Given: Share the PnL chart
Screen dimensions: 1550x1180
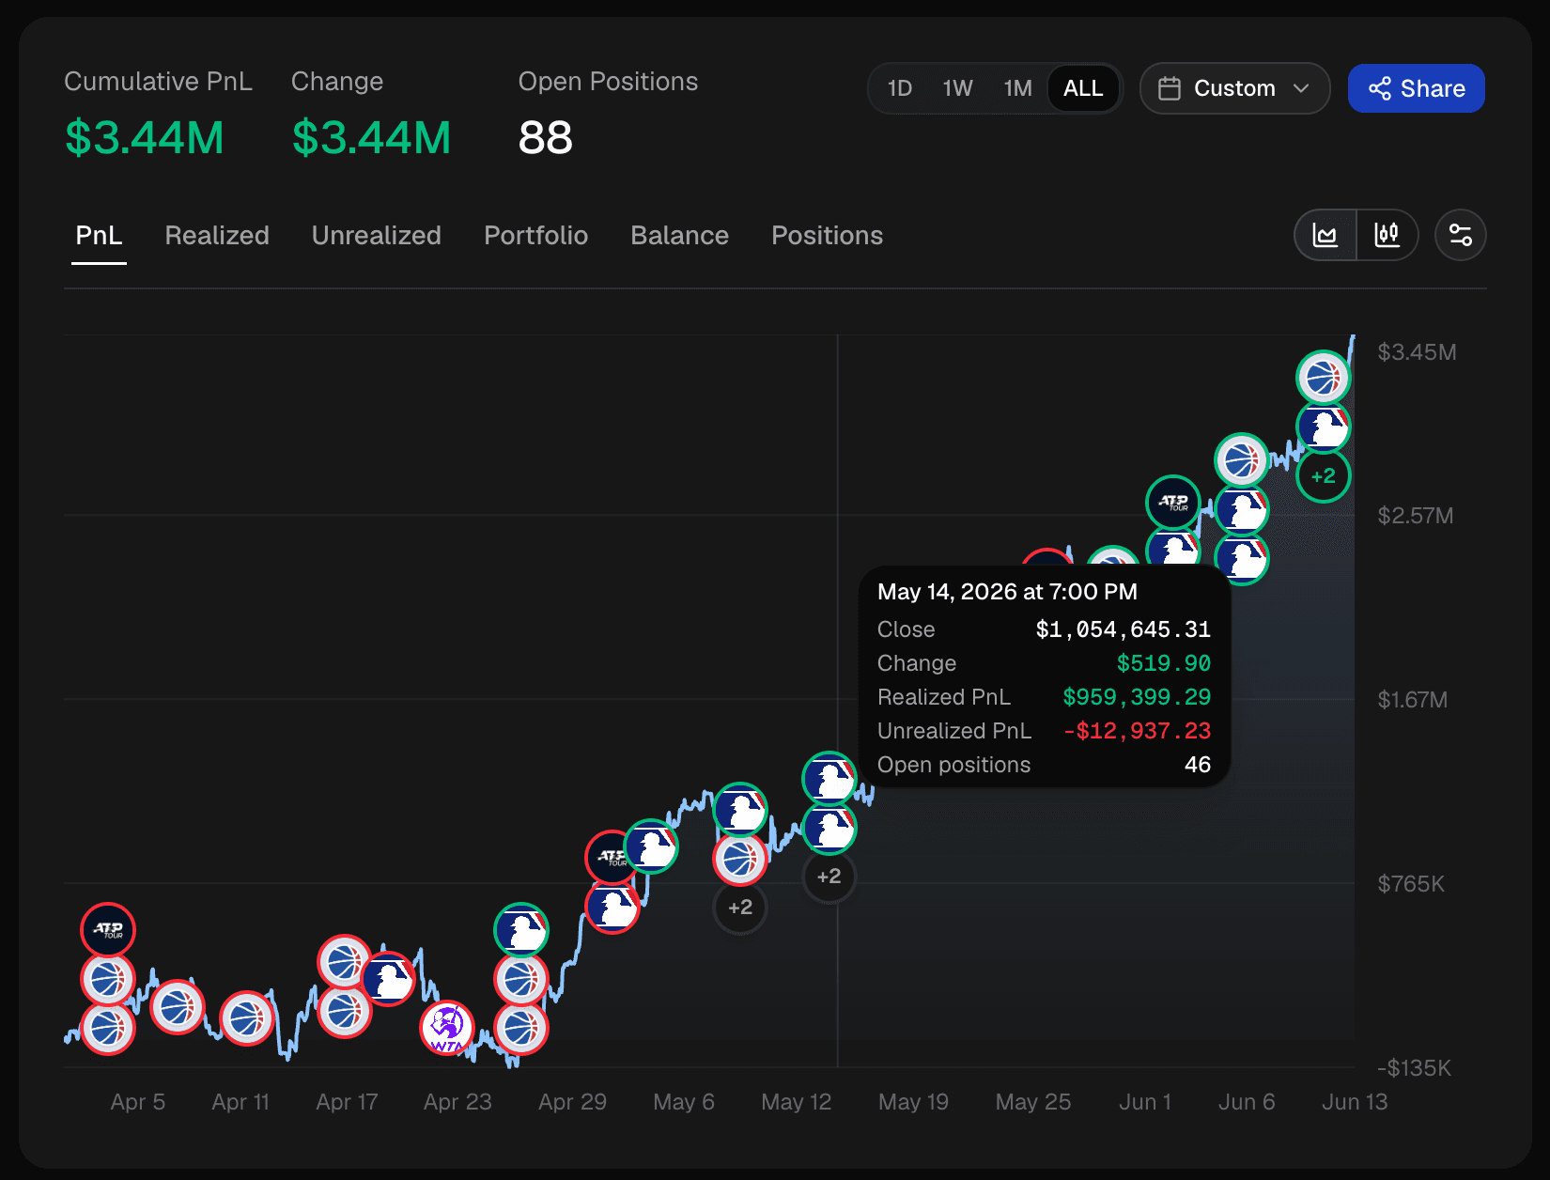Looking at the screenshot, I should [x=1416, y=88].
